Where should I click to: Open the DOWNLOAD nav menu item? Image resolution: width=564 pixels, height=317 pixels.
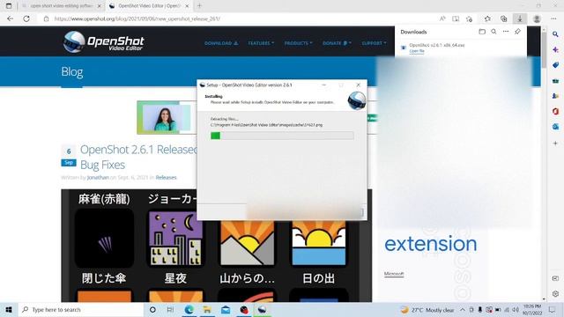click(x=221, y=43)
